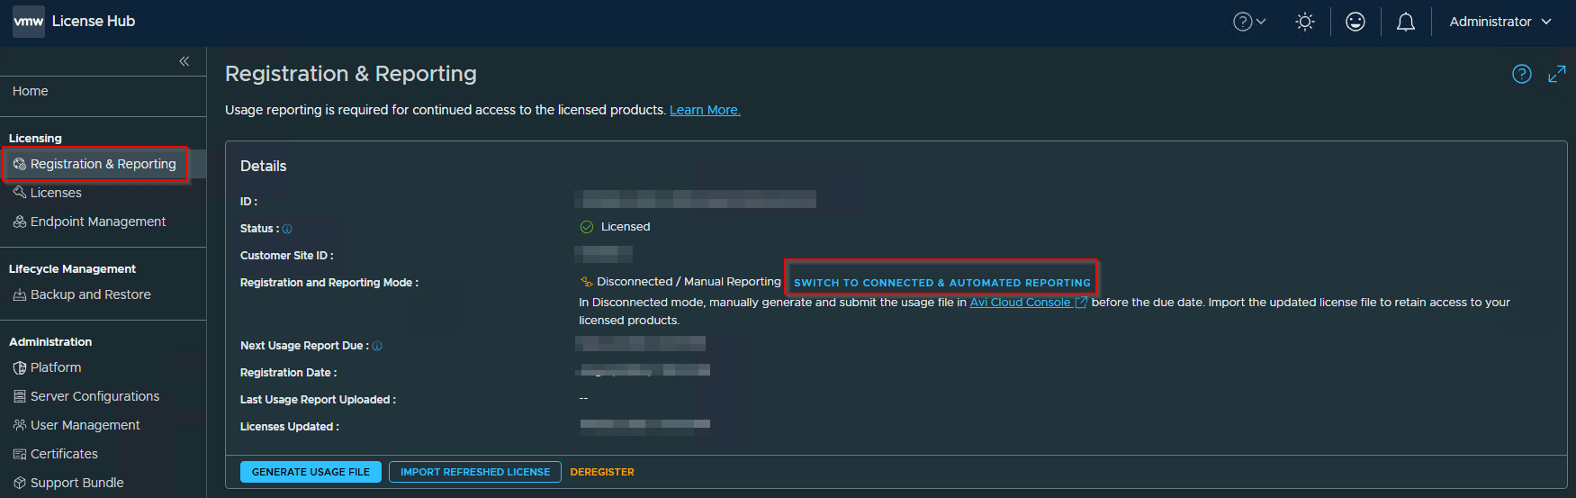Screen dimensions: 1576x498
Task: Click the Endpoint Management icon
Action: pyautogui.click(x=20, y=222)
